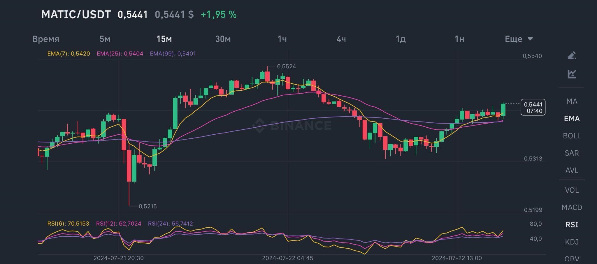The width and height of the screenshot is (597, 264).
Task: Click the 2024-07-22 13:00 time label
Action: tap(457, 258)
